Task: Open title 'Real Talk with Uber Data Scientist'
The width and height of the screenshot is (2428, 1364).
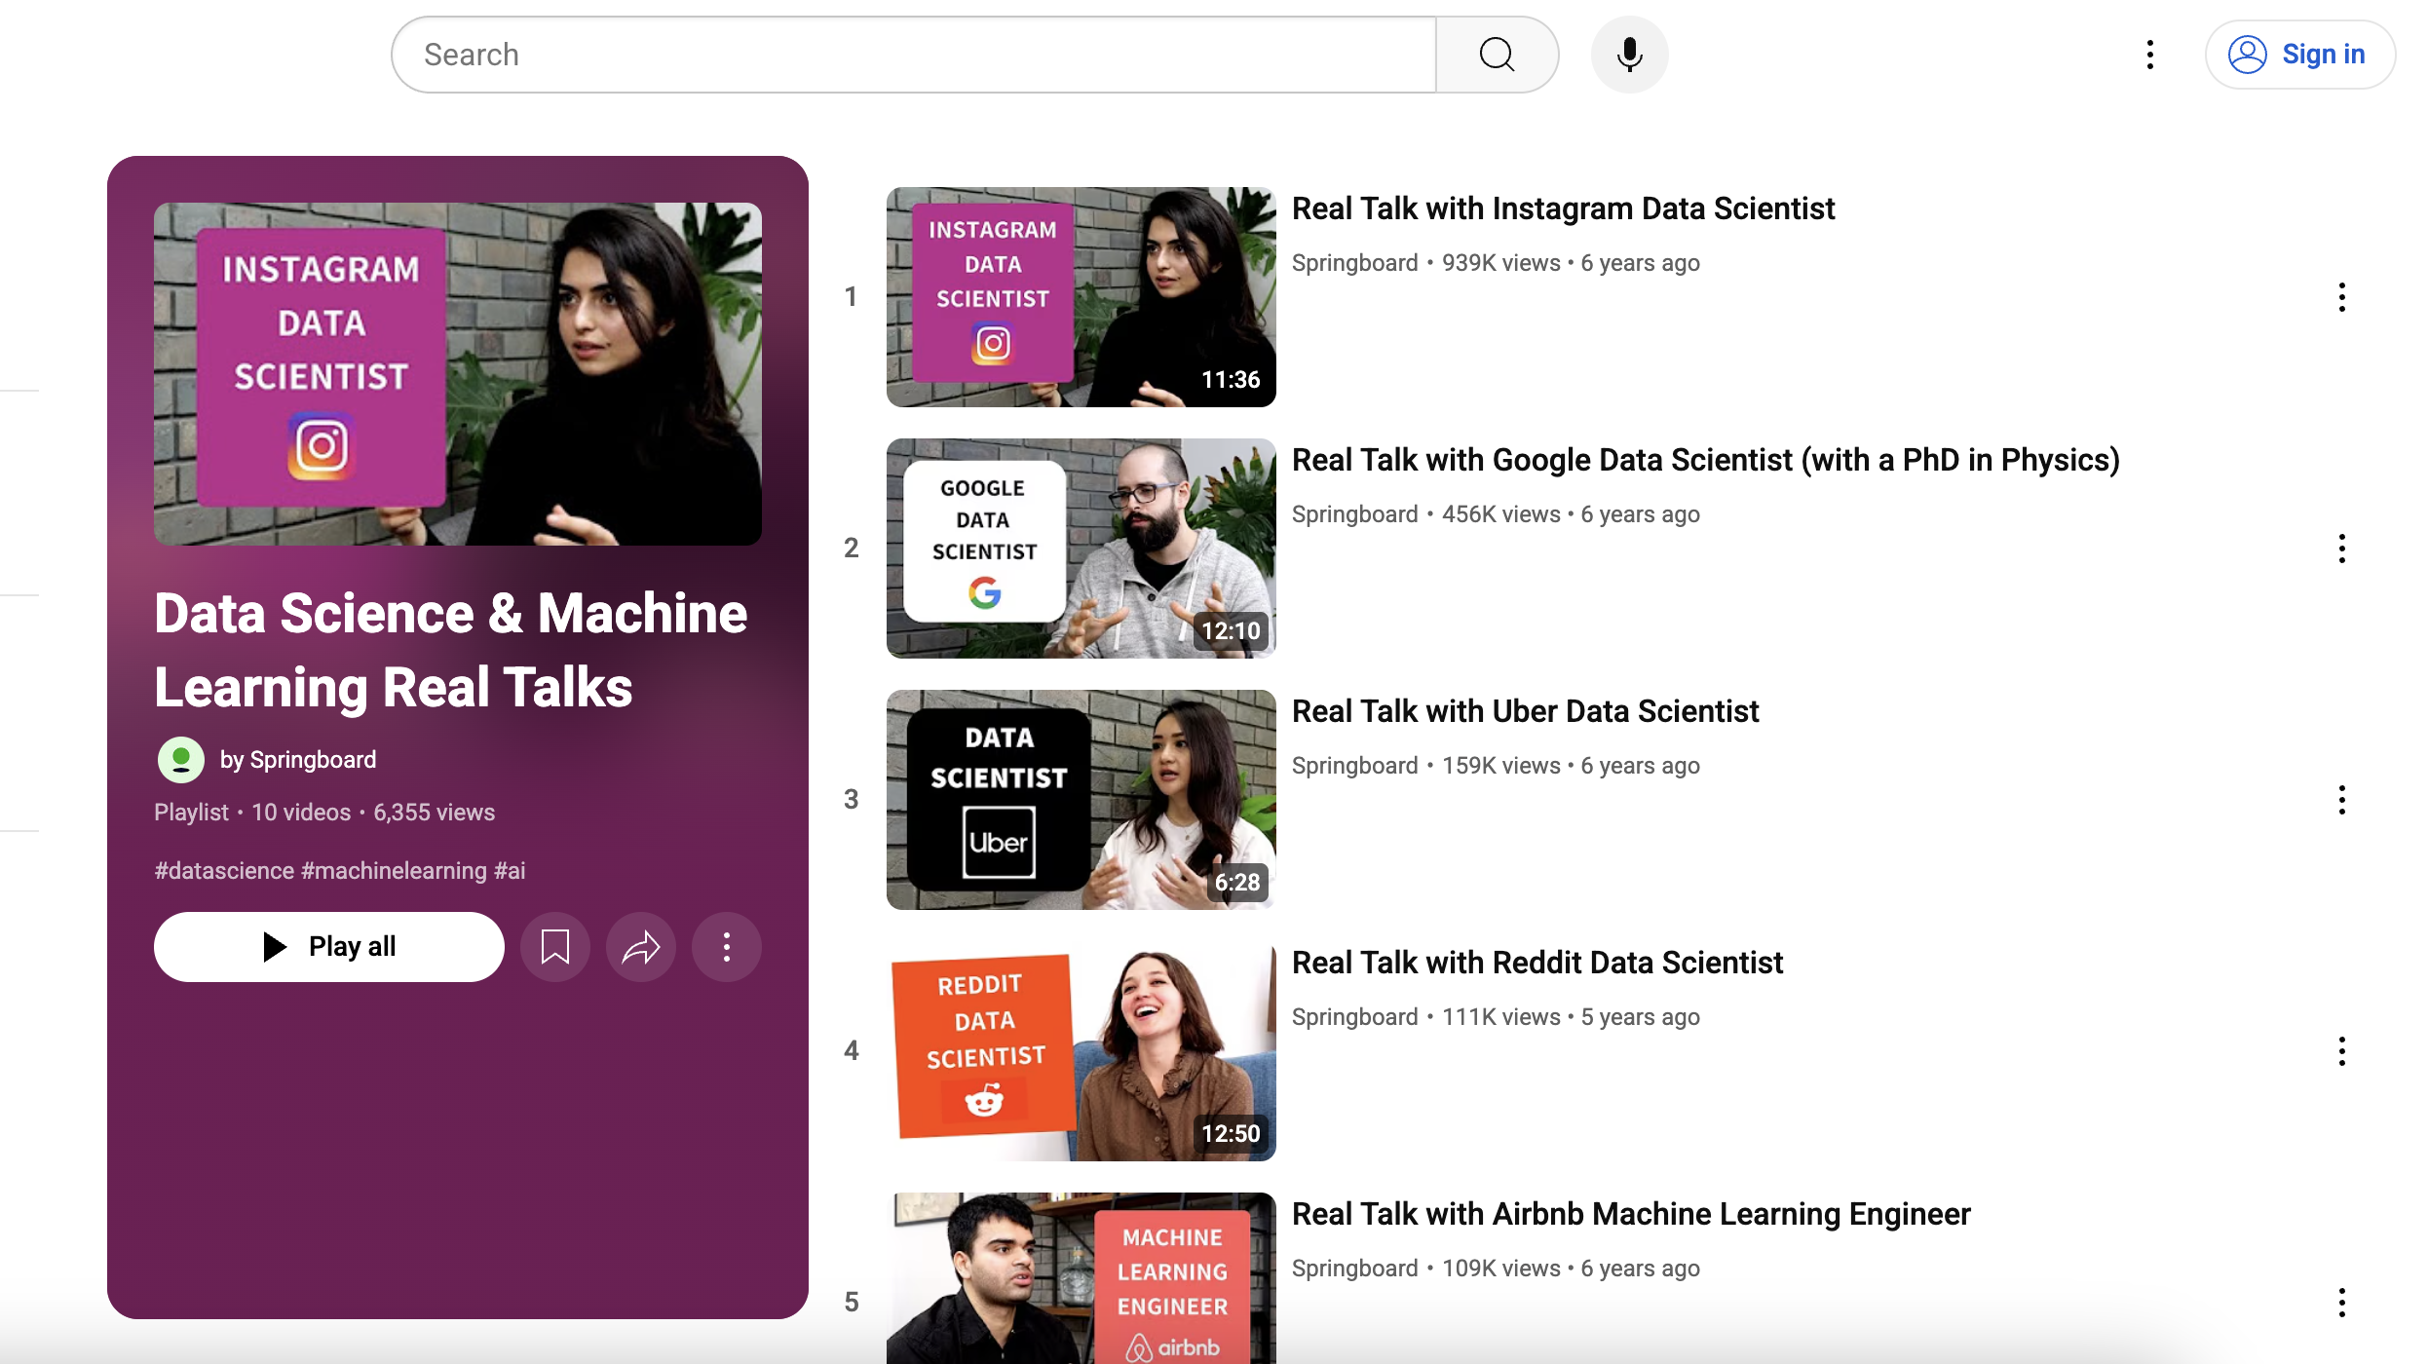Action: (x=1525, y=711)
